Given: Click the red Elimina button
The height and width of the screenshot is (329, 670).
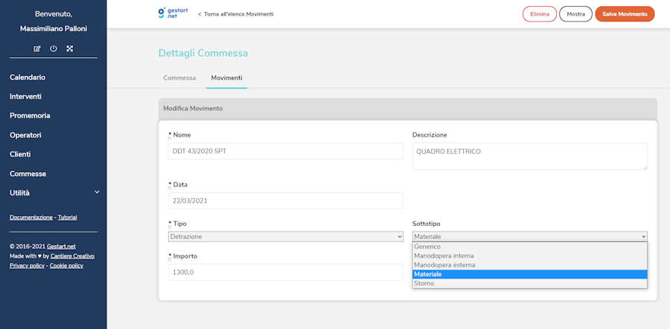Looking at the screenshot, I should [540, 14].
